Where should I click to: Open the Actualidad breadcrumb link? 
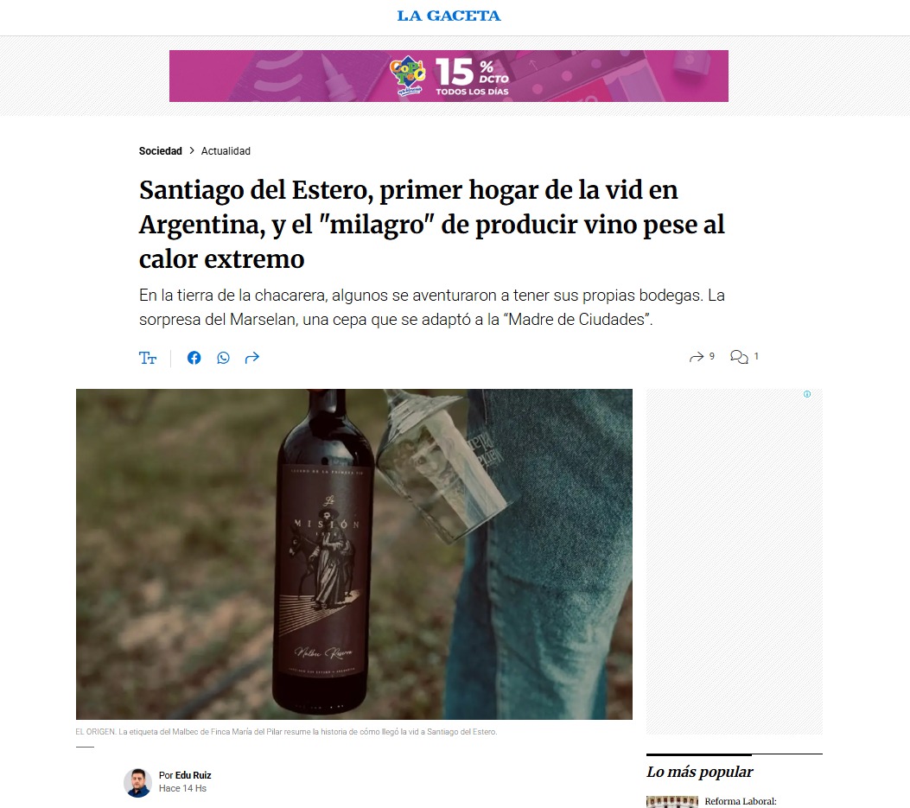(226, 151)
